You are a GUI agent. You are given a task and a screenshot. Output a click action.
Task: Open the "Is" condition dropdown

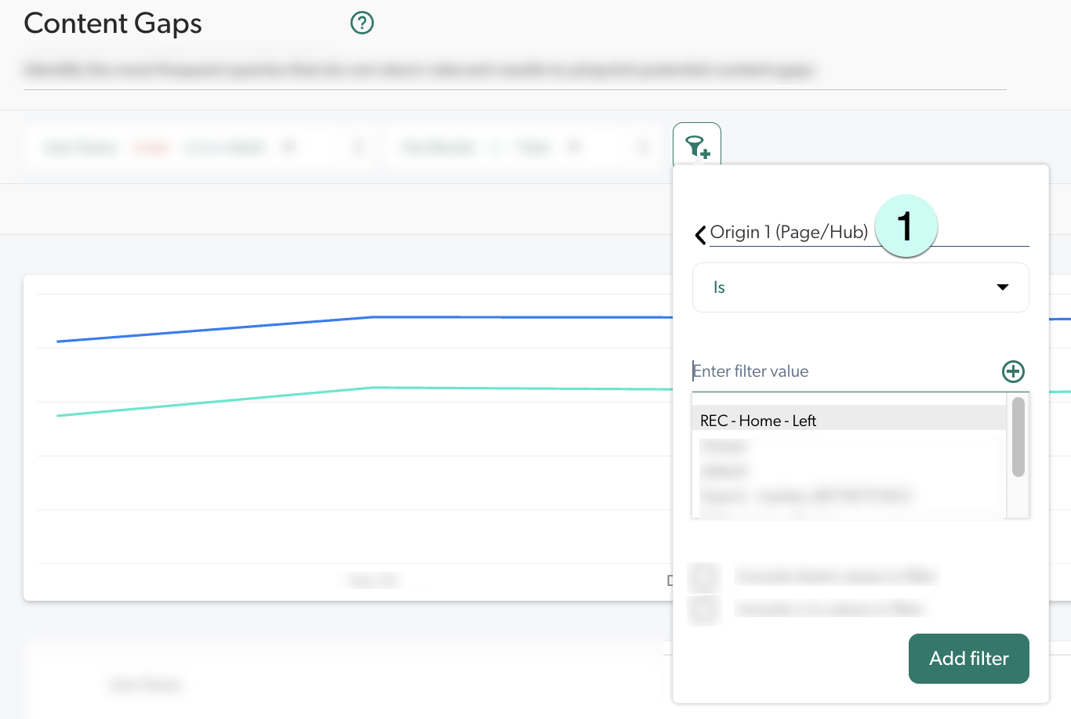pyautogui.click(x=860, y=287)
